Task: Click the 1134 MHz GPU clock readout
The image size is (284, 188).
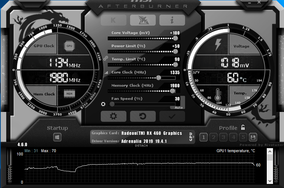Action: click(65, 63)
